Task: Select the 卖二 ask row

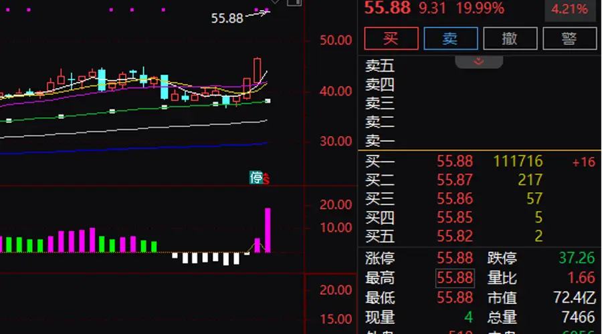Action: tap(479, 122)
